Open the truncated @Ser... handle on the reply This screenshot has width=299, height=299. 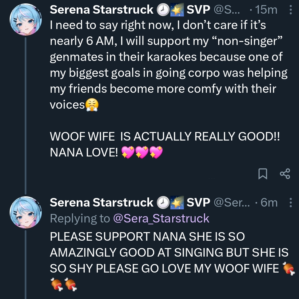231,203
